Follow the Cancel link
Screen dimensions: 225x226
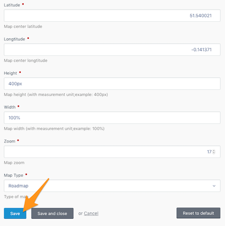[x=91, y=213]
